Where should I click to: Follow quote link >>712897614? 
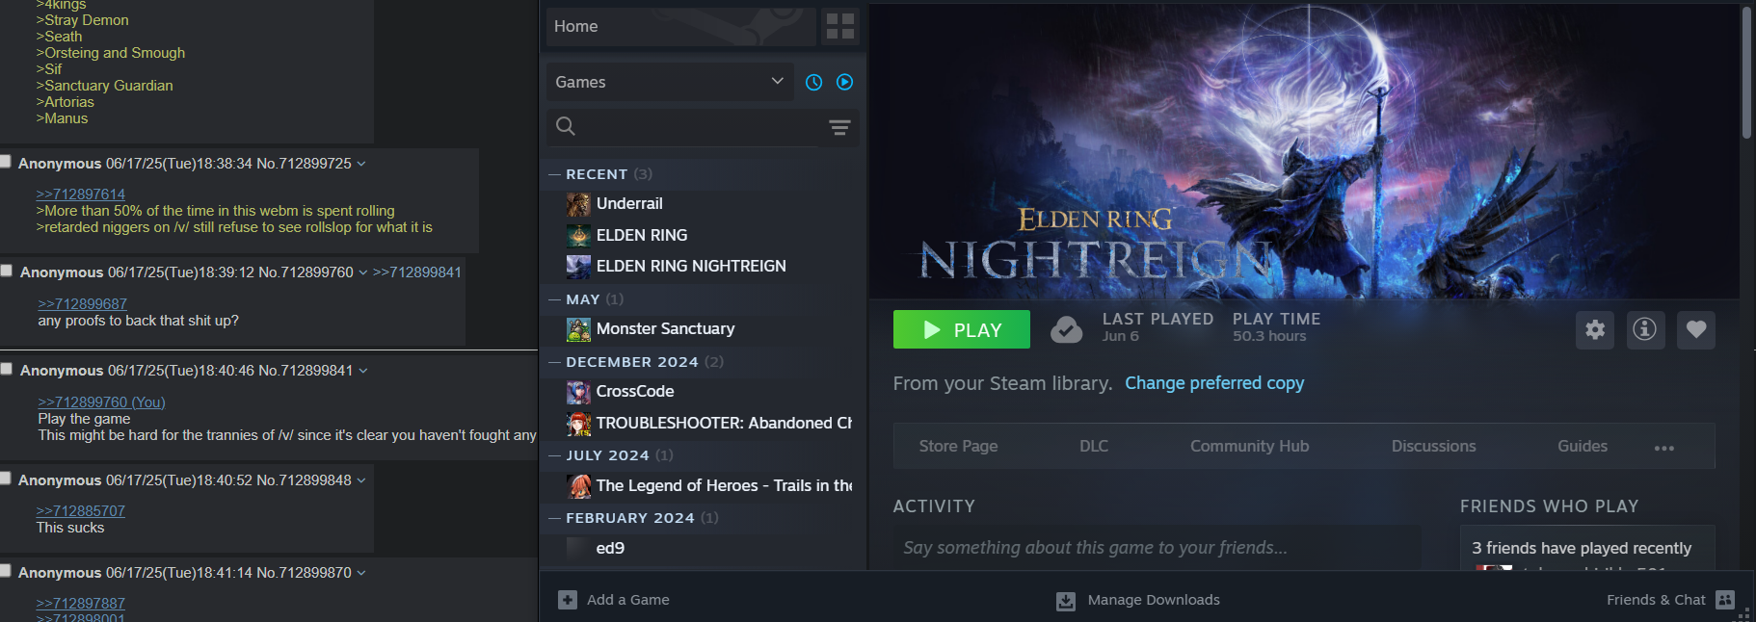[81, 194]
